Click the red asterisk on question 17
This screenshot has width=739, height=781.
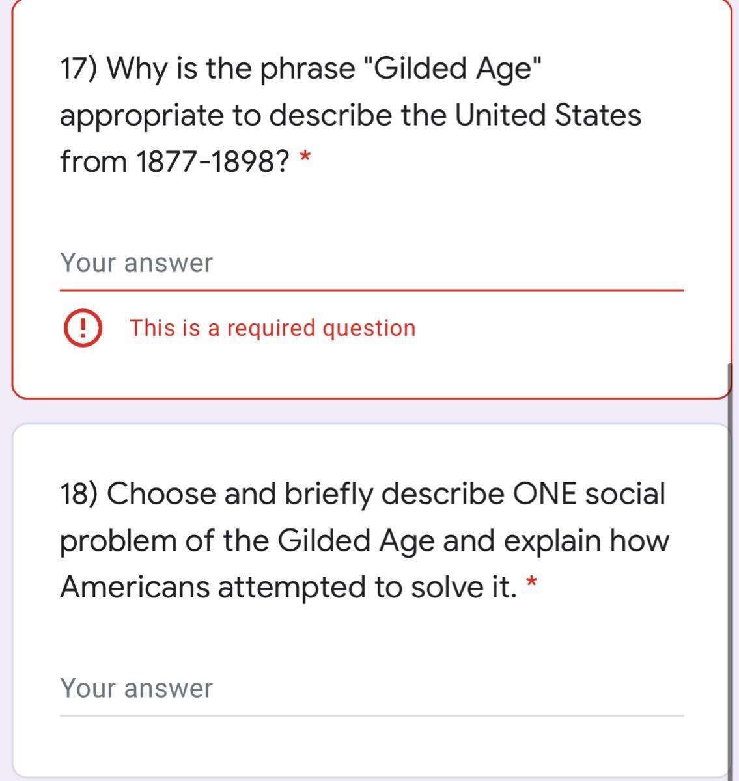305,158
